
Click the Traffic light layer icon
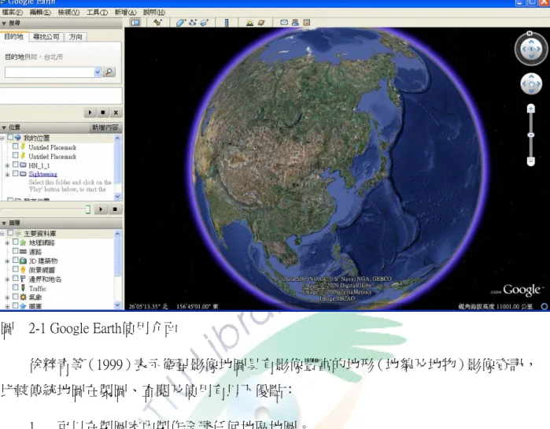[x=23, y=288]
